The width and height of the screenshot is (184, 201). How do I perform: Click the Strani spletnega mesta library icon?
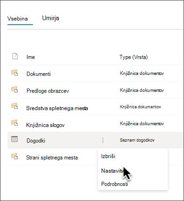click(x=15, y=156)
